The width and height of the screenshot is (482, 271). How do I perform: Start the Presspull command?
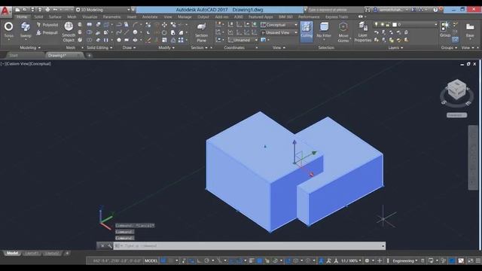[x=47, y=32]
